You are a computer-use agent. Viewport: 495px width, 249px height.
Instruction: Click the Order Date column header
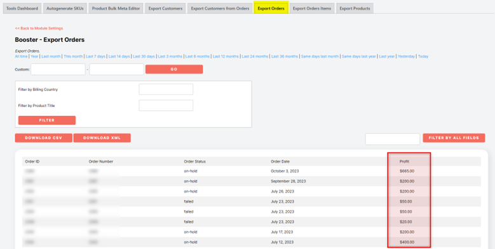(x=280, y=162)
